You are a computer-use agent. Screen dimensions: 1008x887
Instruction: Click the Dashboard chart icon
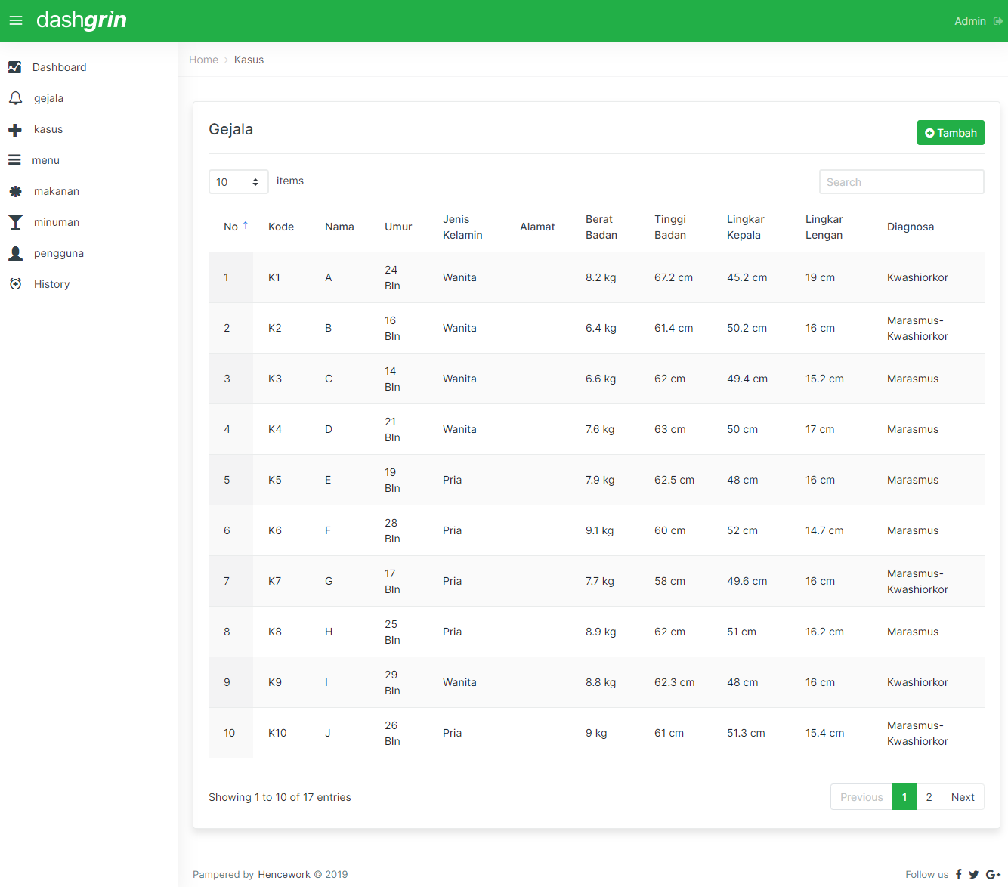(15, 67)
